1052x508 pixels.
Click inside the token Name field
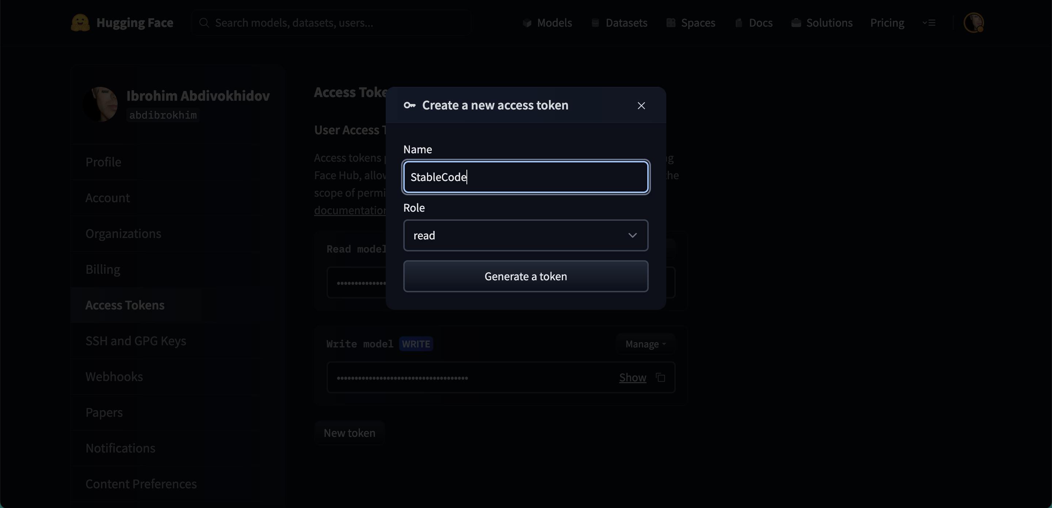click(525, 177)
